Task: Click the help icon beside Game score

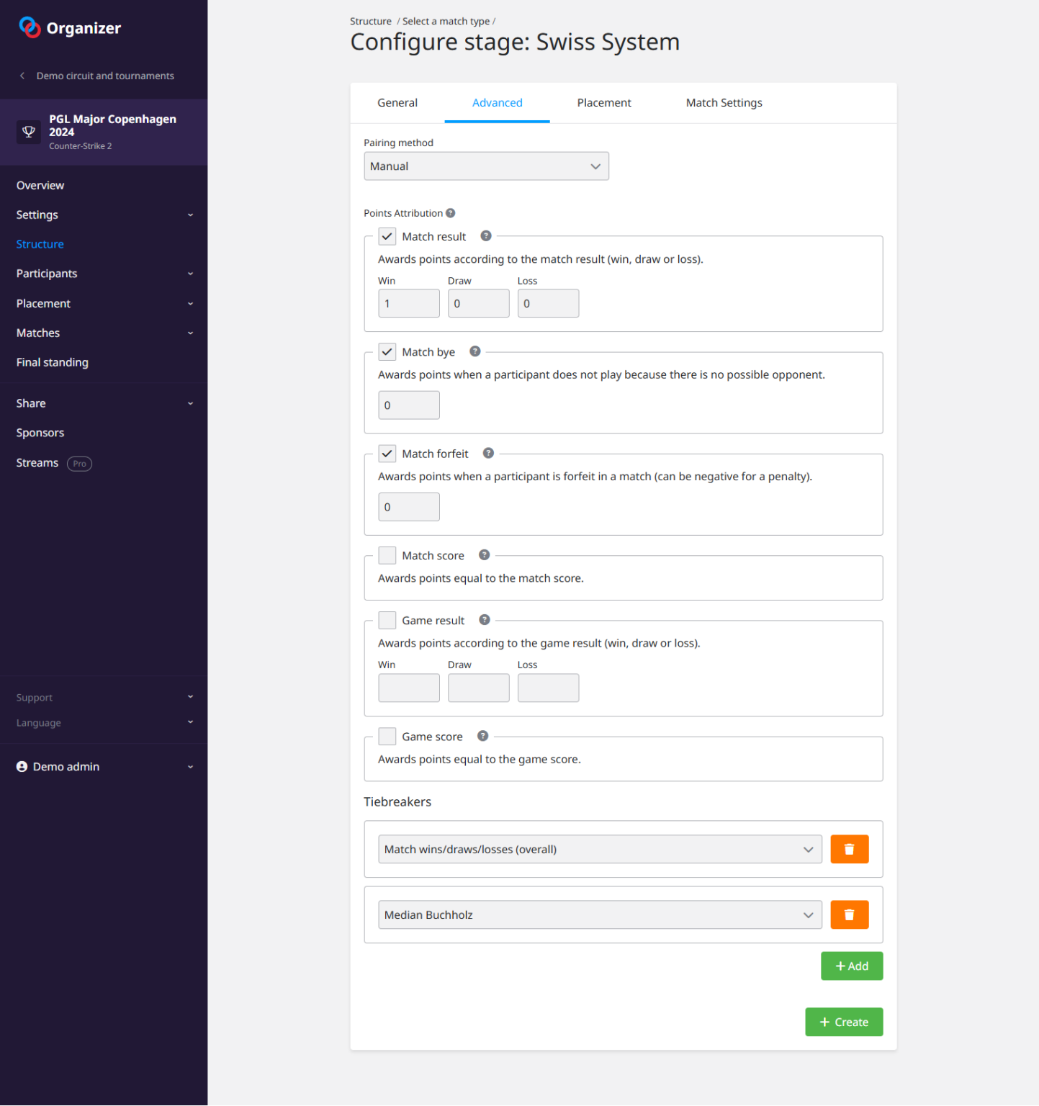Action: [x=483, y=736]
